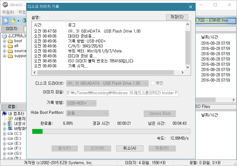Click the UltraISO application logo in title bar
The image size is (237, 166).
(x=5, y=5)
